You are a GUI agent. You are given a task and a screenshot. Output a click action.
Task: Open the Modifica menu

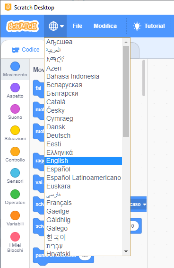105,26
